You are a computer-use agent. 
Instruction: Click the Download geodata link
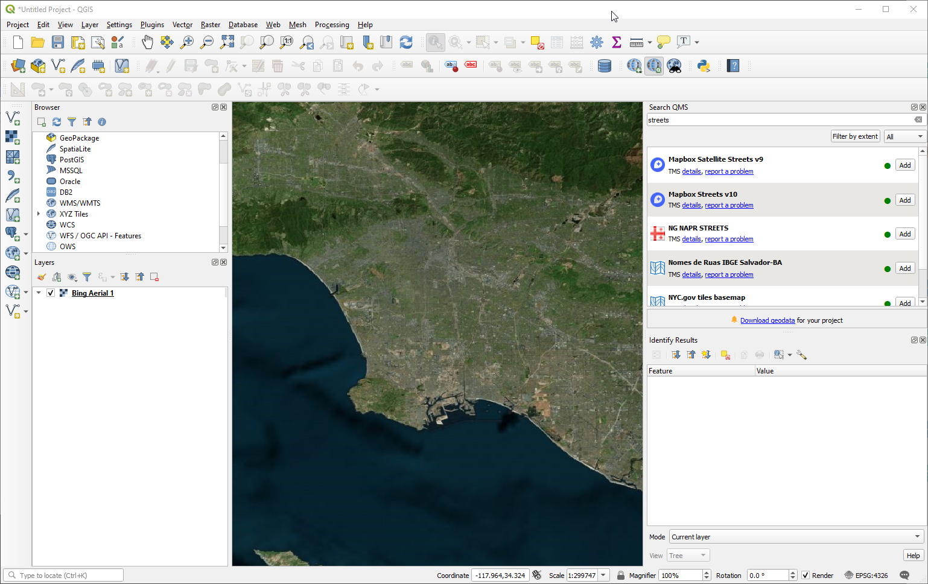(x=767, y=320)
